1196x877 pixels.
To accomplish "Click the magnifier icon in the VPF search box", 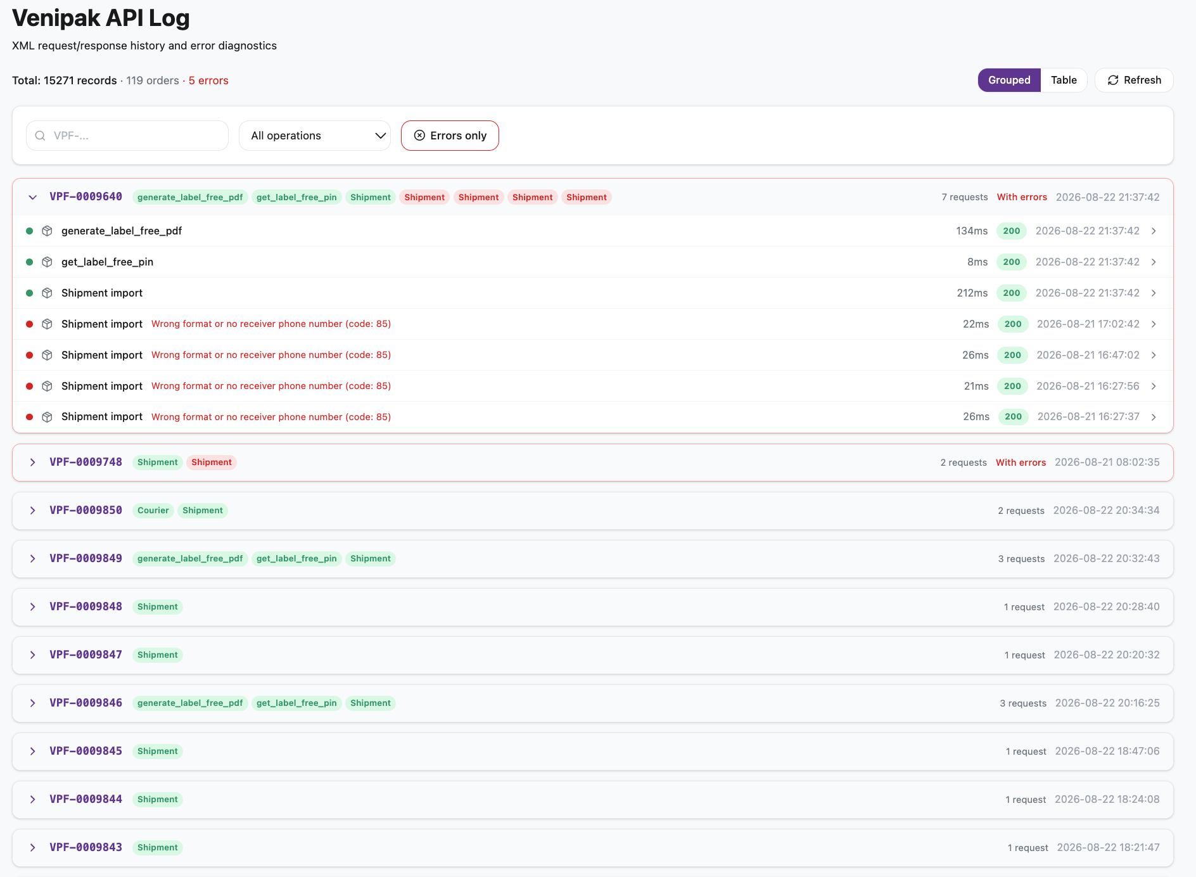I will pos(41,136).
